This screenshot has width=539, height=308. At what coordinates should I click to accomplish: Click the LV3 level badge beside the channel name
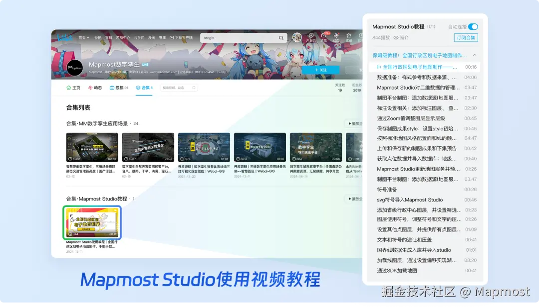(145, 64)
